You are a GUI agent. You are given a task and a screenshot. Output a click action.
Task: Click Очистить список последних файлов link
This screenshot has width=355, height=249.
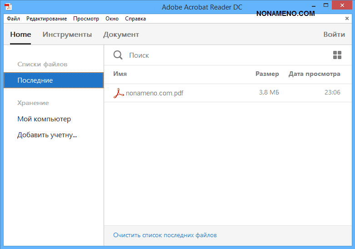pos(165,235)
